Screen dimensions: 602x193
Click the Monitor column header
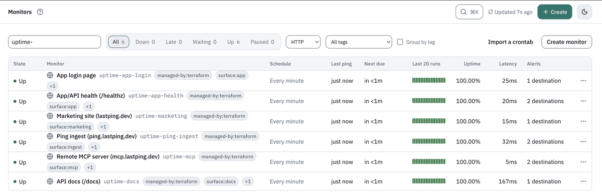[x=55, y=64]
